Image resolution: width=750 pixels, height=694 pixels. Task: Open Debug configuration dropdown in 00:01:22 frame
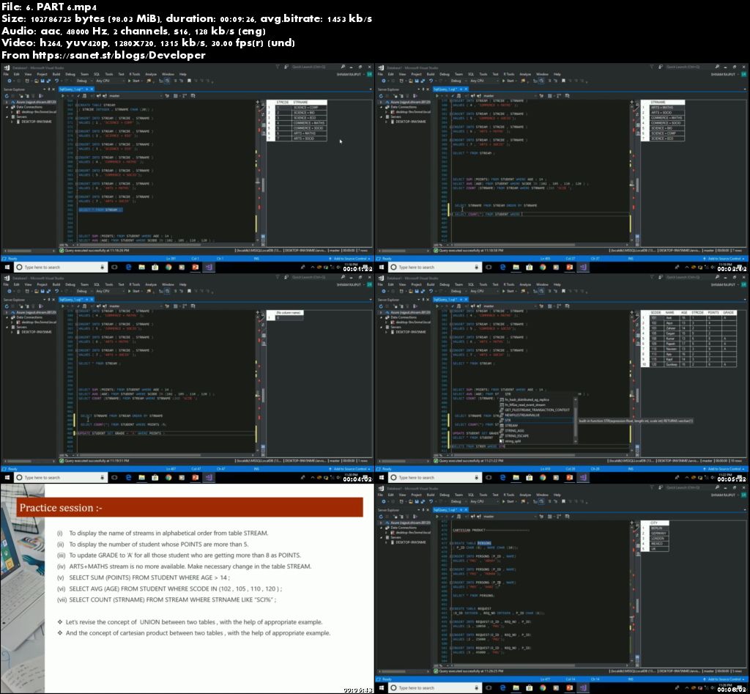click(x=84, y=81)
